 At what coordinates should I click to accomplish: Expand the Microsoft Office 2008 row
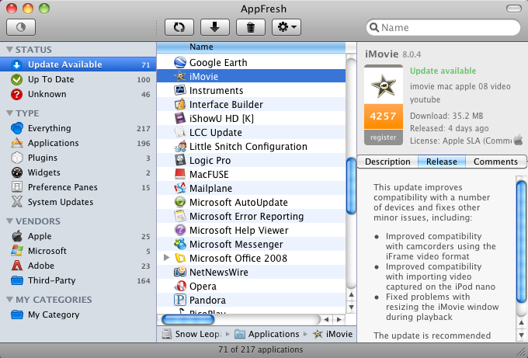(166, 258)
